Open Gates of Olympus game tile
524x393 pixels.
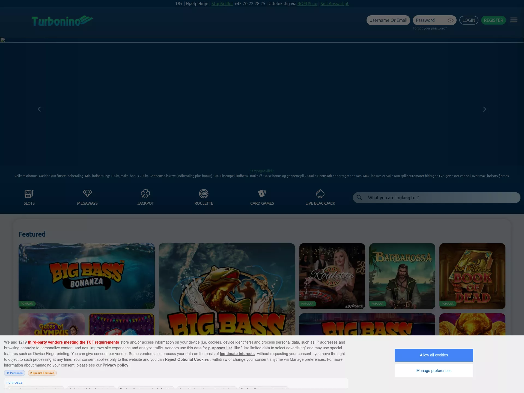(52, 324)
